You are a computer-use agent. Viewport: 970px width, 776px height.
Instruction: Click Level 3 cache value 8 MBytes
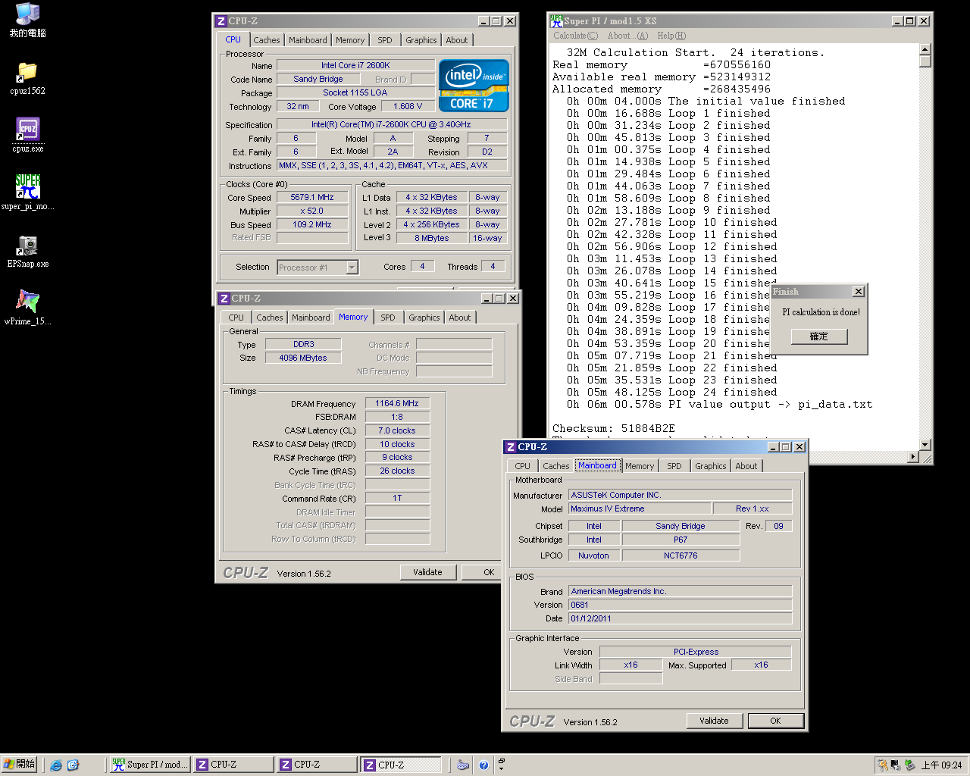click(x=432, y=238)
